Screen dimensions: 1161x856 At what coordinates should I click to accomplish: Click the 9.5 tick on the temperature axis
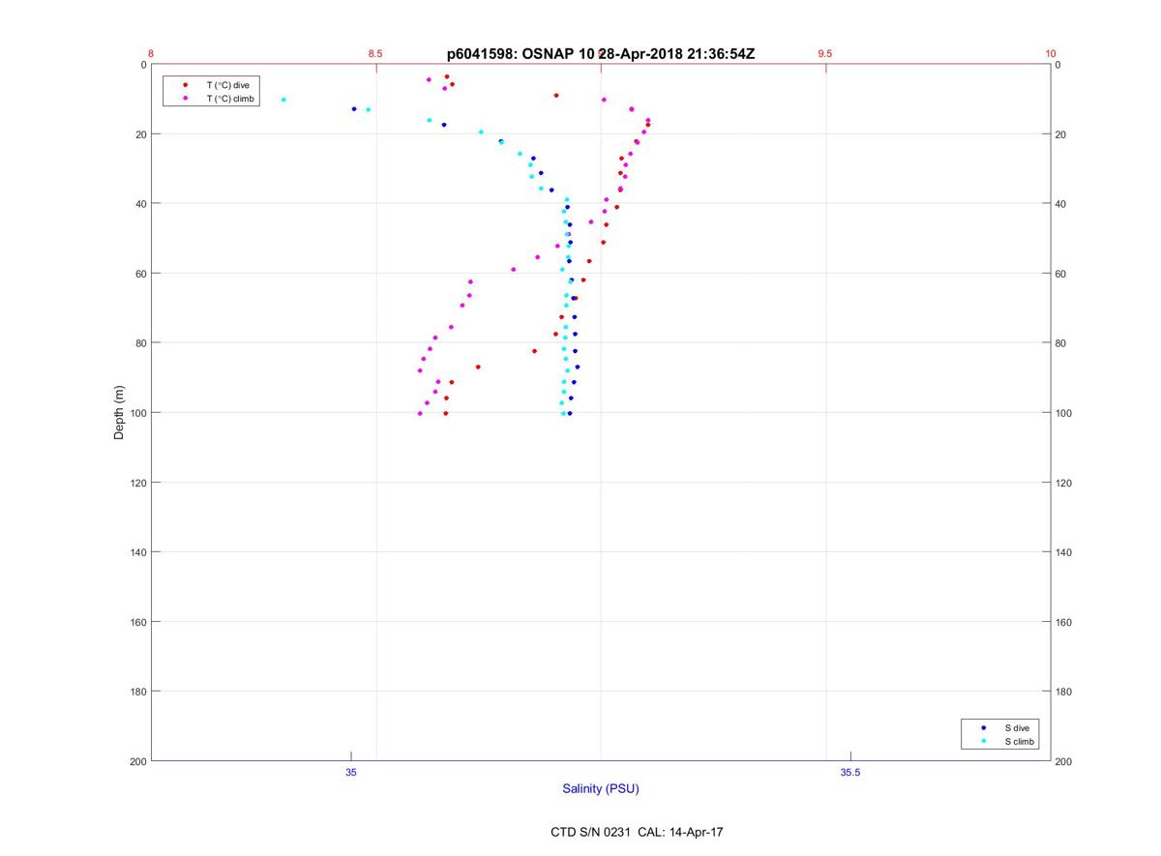825,54
